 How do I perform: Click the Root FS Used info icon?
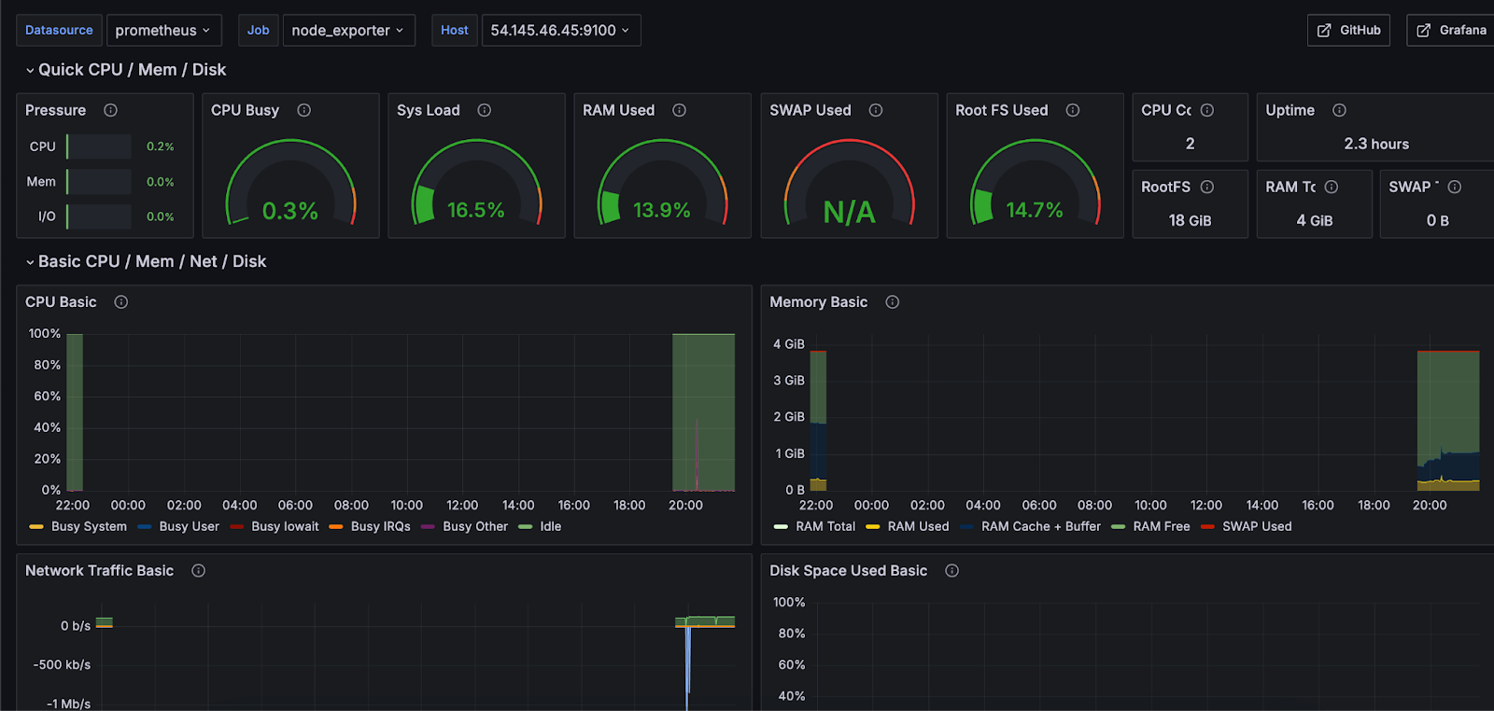[1073, 110]
